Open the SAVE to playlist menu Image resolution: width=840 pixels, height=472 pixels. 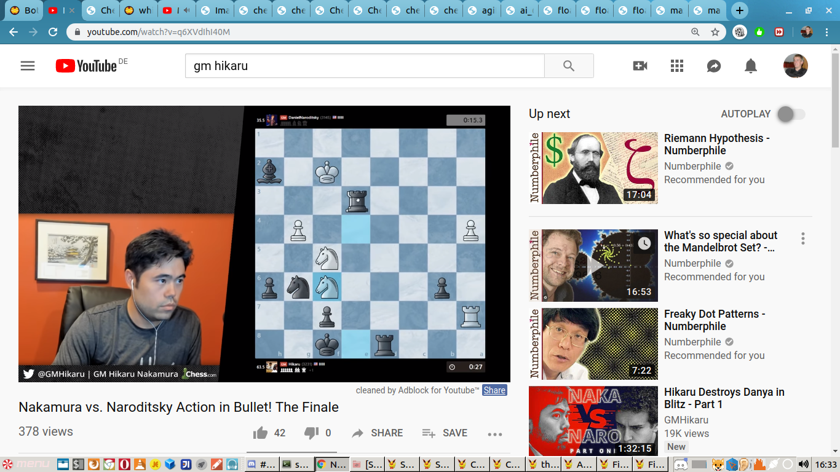point(445,433)
